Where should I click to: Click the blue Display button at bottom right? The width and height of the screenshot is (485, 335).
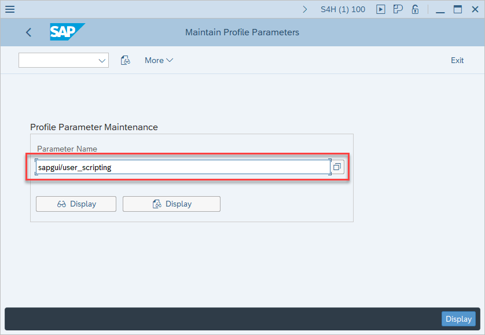click(458, 319)
